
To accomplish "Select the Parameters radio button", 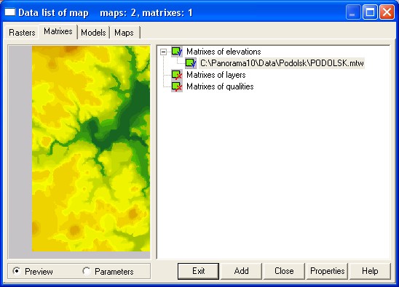I will point(87,271).
